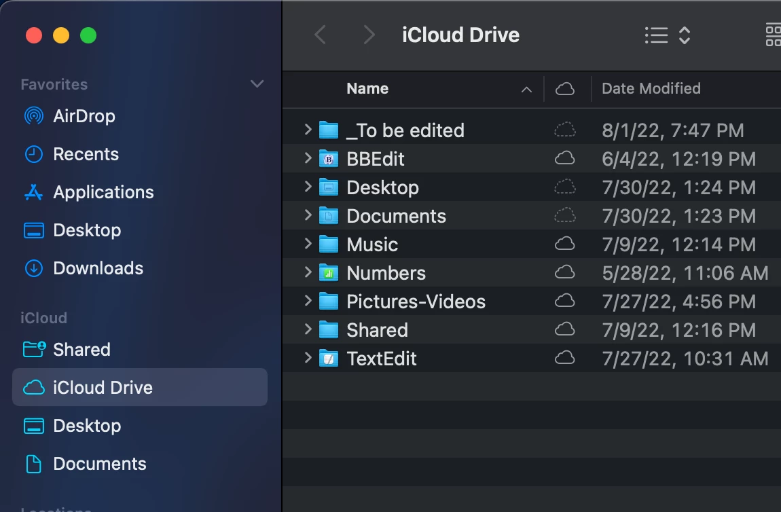Click the date 7/27/22, 10:31 AM
Viewport: 781px width, 512px height.
tap(685, 359)
